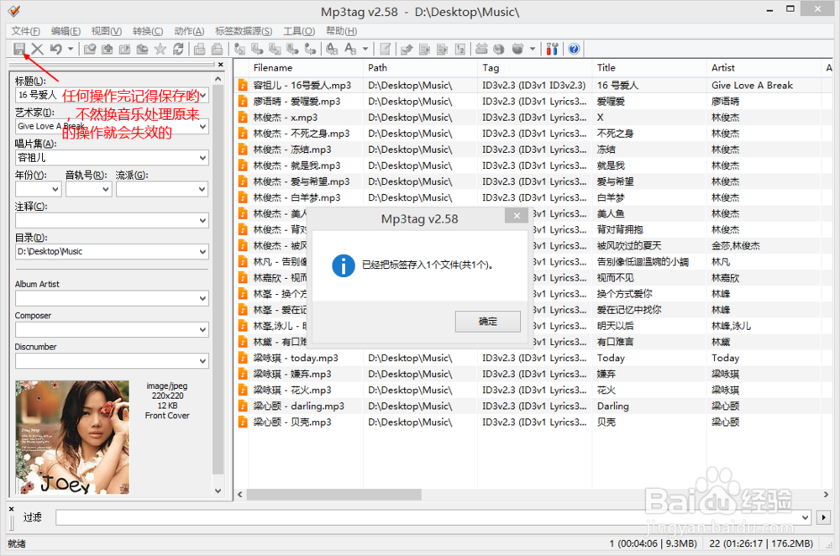Expand the Album Artist dropdown
Image resolution: width=840 pixels, height=556 pixels.
pyautogui.click(x=202, y=298)
